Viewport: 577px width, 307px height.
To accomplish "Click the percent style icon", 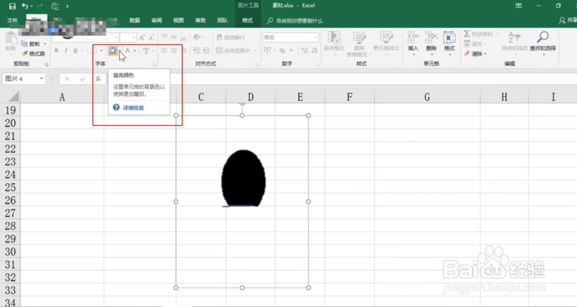I will [282, 50].
